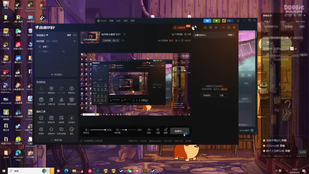309x174 pixels.
Task: Open the 礼物心愿 gift wish icon
Action: click(x=41, y=100)
